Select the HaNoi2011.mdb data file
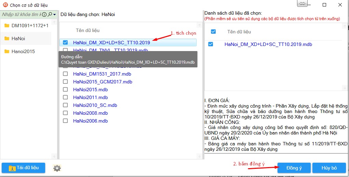 [x=90, y=97]
